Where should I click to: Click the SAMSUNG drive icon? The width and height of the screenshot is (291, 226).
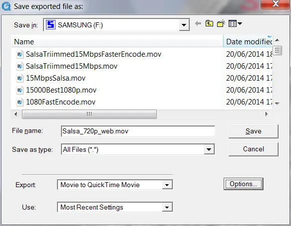point(51,24)
